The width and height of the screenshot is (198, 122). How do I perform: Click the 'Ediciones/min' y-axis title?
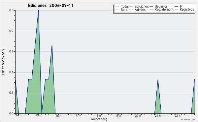[x=3, y=62]
